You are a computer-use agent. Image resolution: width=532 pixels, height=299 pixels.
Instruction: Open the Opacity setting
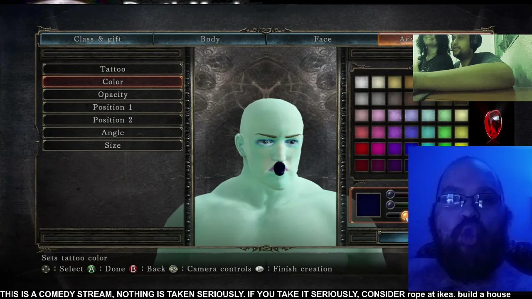[x=113, y=95]
